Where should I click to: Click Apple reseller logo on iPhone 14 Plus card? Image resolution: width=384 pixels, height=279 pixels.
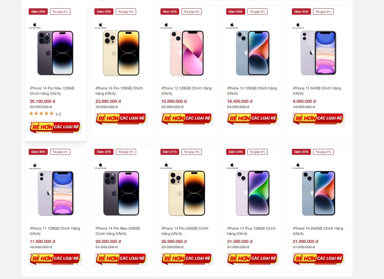(232, 166)
